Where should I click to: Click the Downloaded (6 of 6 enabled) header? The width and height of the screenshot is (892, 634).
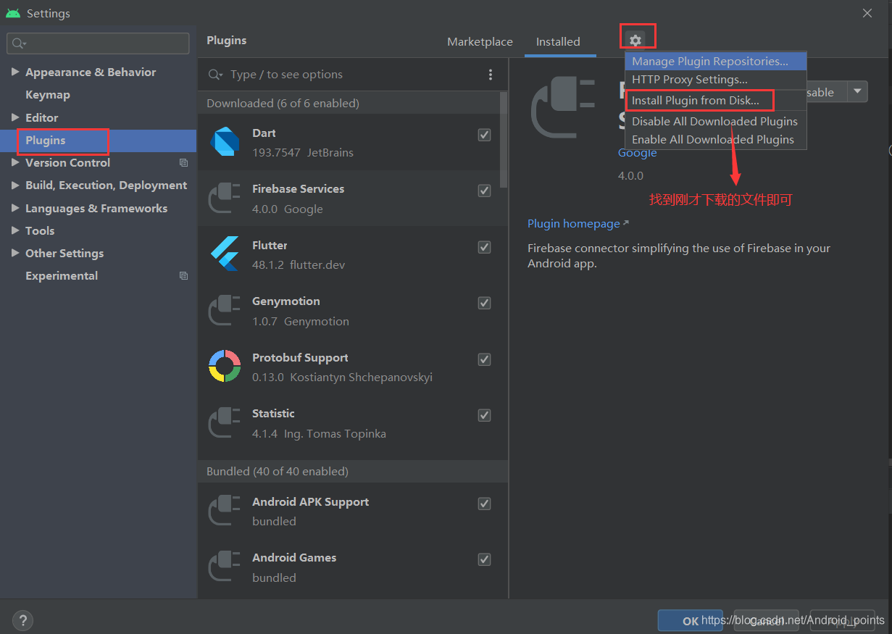283,104
